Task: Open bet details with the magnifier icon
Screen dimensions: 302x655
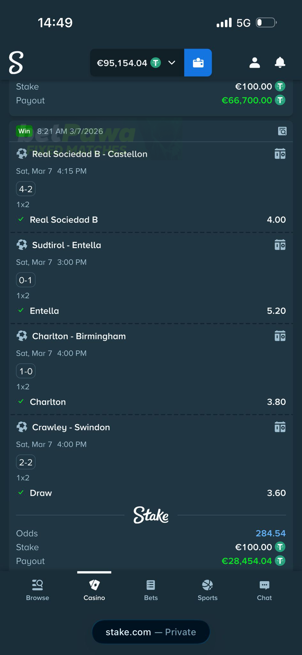Action: (x=282, y=131)
